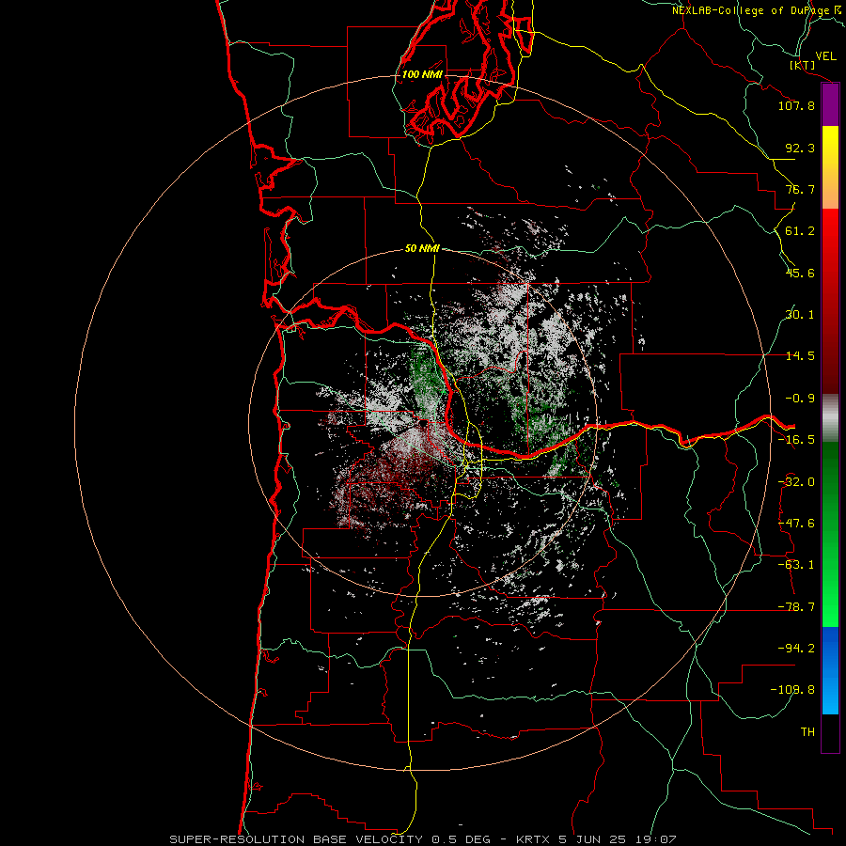Click the [KT] units label

tap(803, 65)
